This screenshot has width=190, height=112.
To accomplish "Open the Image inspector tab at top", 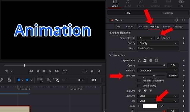I will [168, 4].
